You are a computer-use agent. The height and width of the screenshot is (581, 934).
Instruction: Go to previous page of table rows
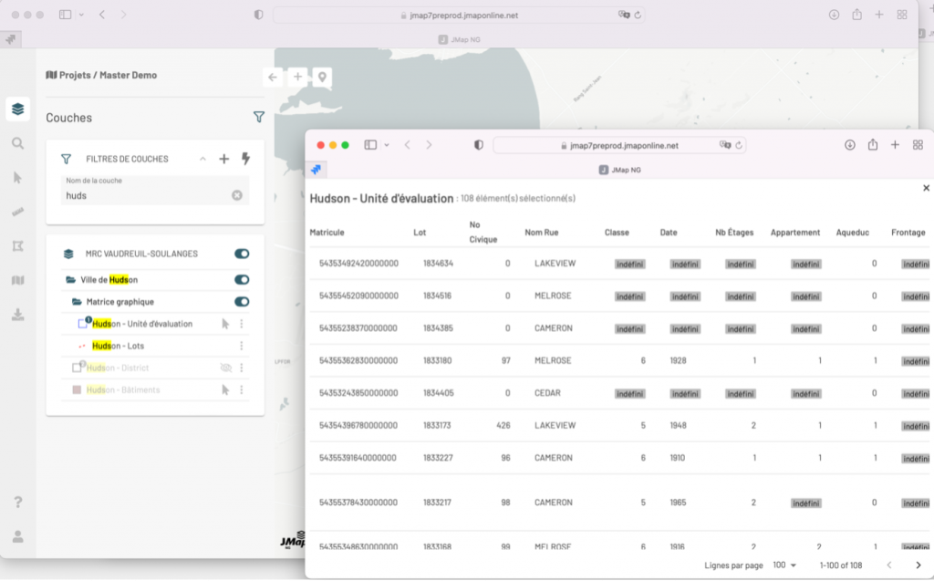coord(889,565)
